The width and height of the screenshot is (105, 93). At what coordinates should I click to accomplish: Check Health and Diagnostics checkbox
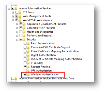(x=21, y=32)
